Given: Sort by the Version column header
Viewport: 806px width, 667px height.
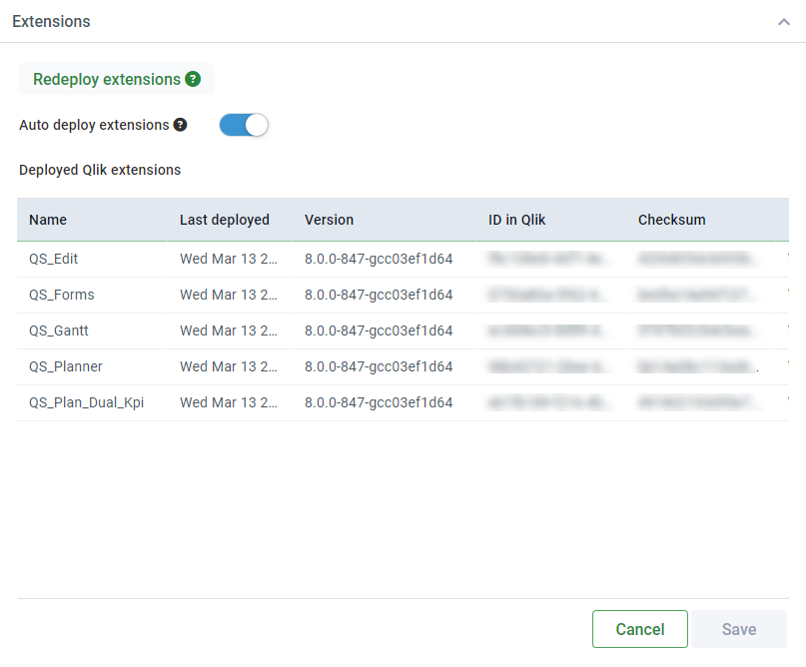Looking at the screenshot, I should pyautogui.click(x=329, y=220).
